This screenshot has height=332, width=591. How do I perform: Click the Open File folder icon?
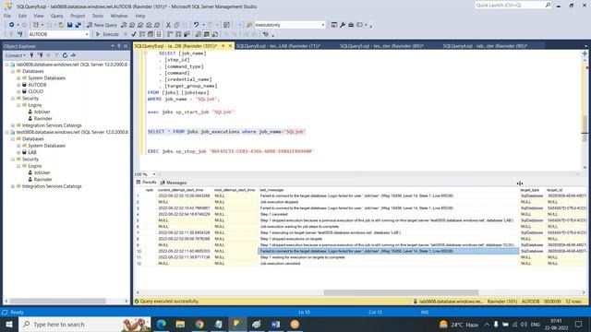[x=61, y=25]
